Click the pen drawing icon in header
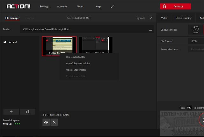 112,6
